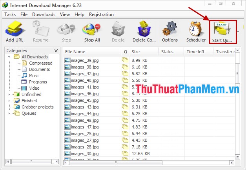The image size is (246, 170).
Task: Open Options from the toolbar
Action: coord(170,32)
